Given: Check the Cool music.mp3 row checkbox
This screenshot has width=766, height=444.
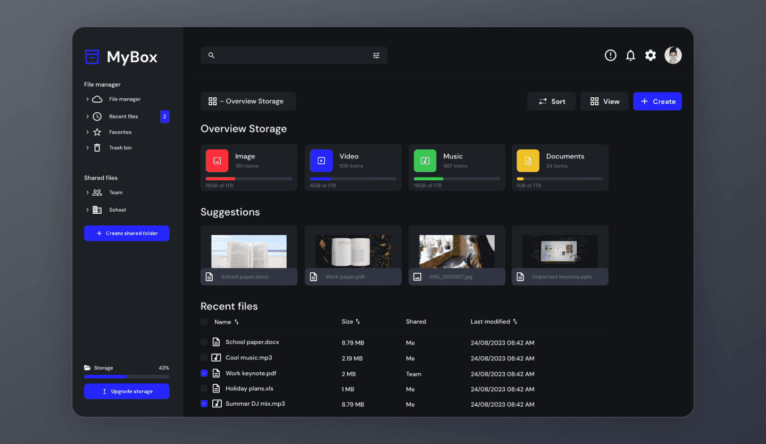Looking at the screenshot, I should click(x=204, y=358).
